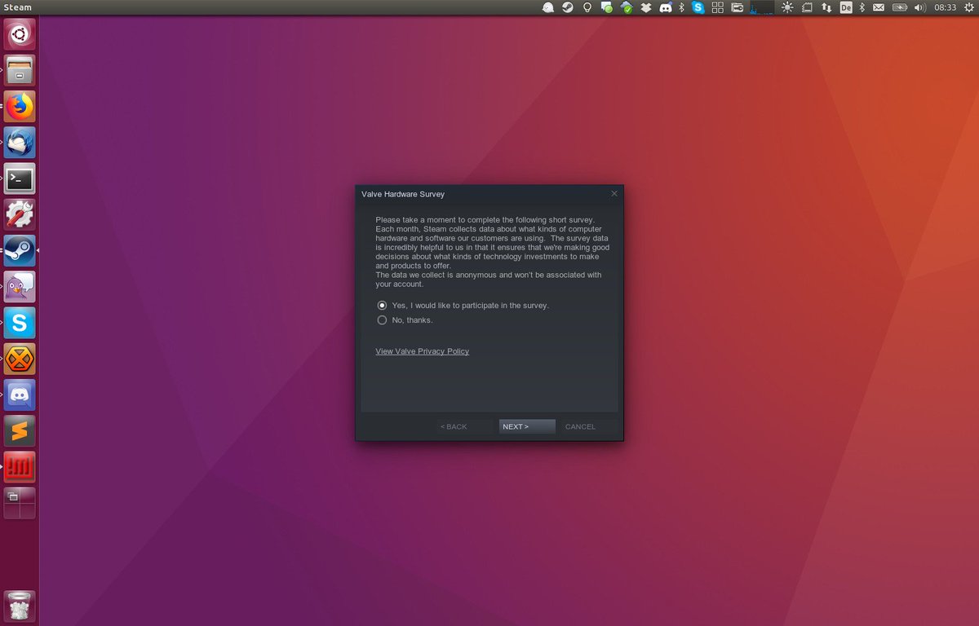Click the Dropbox tray icon

645,7
